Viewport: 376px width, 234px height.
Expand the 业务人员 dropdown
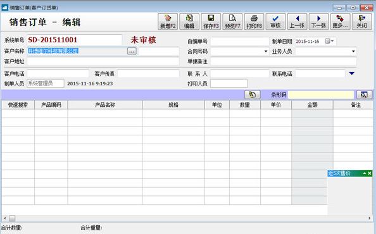pyautogui.click(x=353, y=51)
